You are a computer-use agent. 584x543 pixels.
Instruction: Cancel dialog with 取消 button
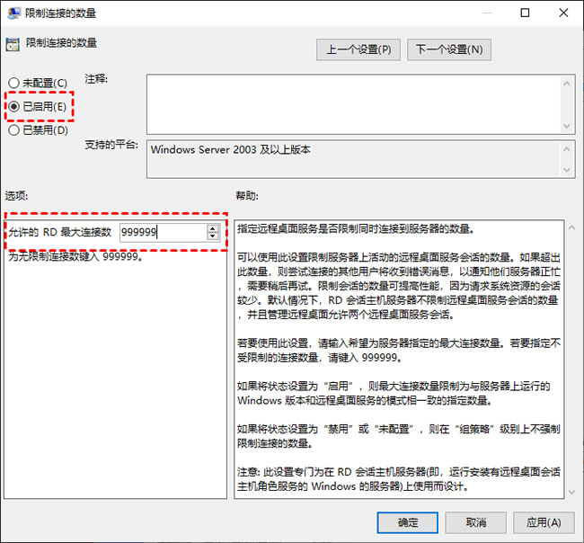[475, 522]
